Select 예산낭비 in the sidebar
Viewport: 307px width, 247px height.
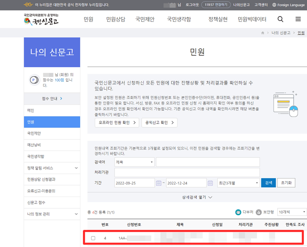(52, 145)
